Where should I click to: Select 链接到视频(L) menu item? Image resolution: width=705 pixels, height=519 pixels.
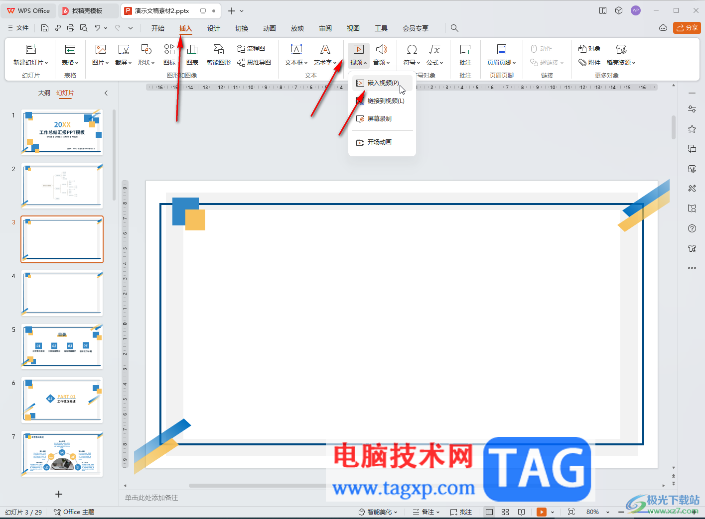click(382, 101)
